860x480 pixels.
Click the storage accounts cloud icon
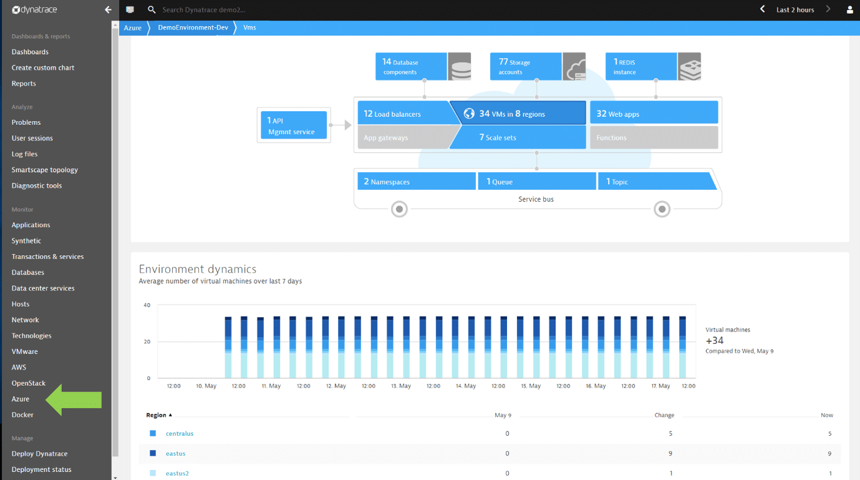(x=574, y=66)
